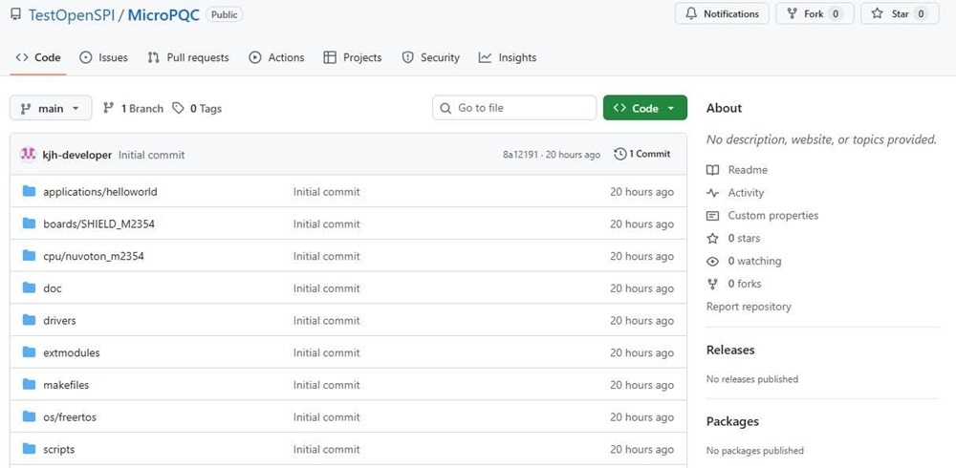The width and height of the screenshot is (956, 468).
Task: Switch to the Pull requests tab
Action: (188, 58)
